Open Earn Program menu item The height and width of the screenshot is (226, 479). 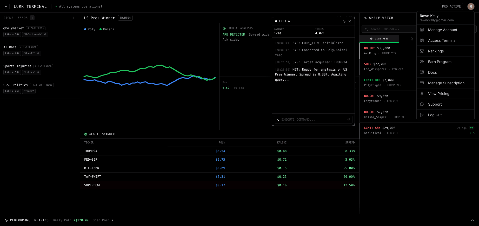click(x=445, y=62)
